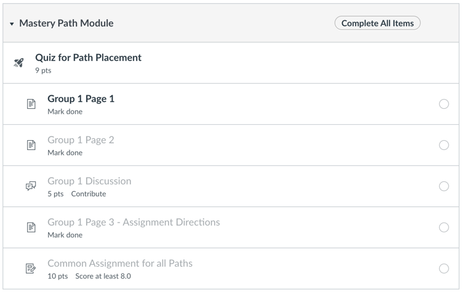The height and width of the screenshot is (292, 462).
Task: Click the rocket icon beside Quiz for Path Placement
Action: tap(18, 63)
